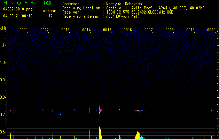Click the 0011 time marker

(x=24, y=30)
